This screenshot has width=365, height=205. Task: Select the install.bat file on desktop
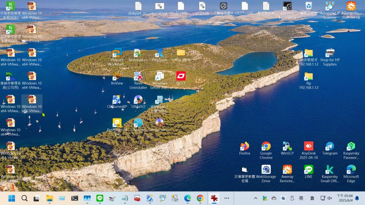159,6
